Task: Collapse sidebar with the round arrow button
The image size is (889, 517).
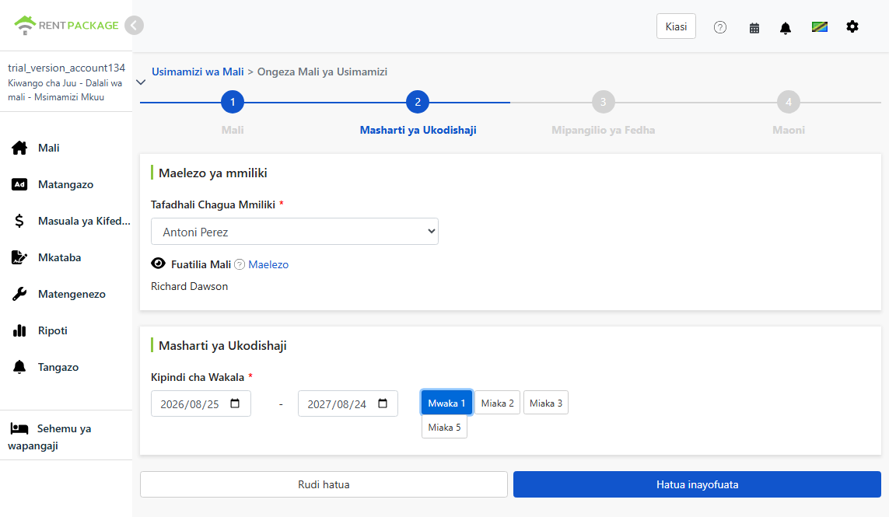Action: pyautogui.click(x=134, y=25)
